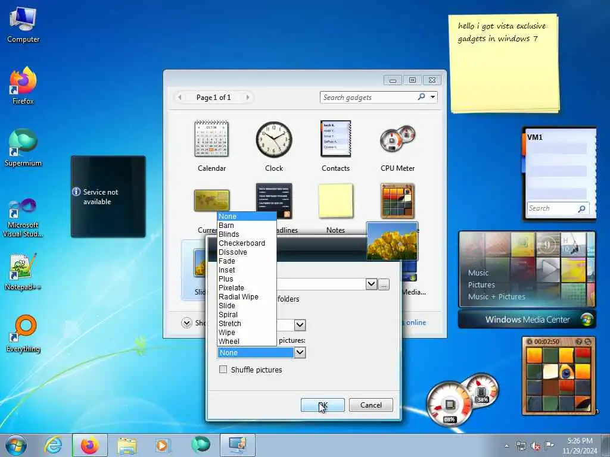Open the Computer desktop icon
The image size is (610, 457).
(23, 25)
